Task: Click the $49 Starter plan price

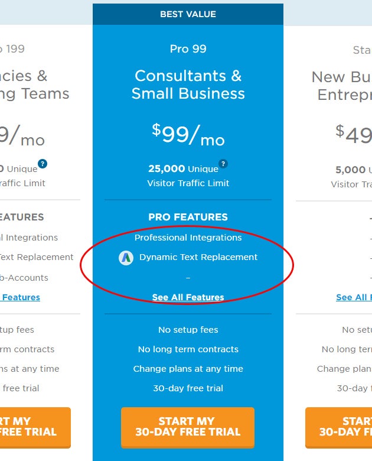Action: point(354,135)
